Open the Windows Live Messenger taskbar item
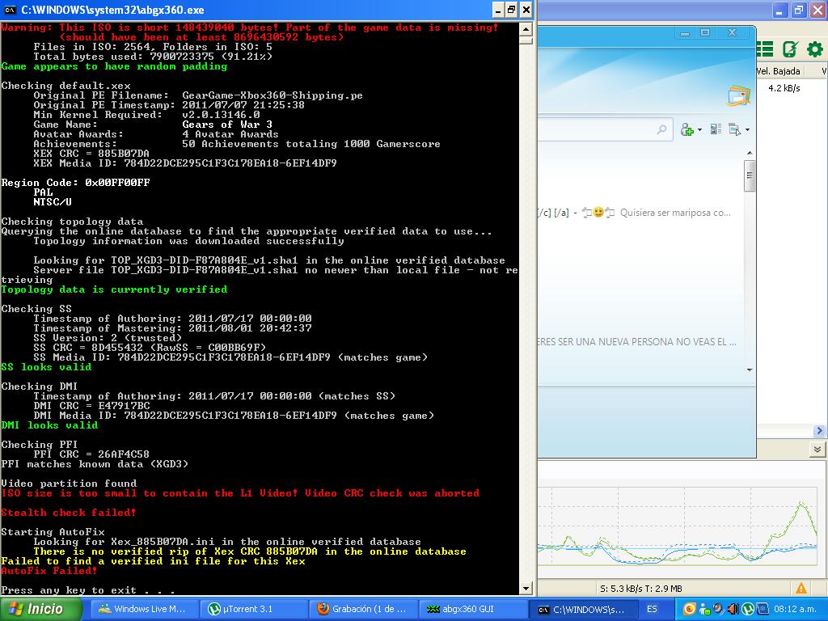The height and width of the screenshot is (621, 828). [x=142, y=609]
